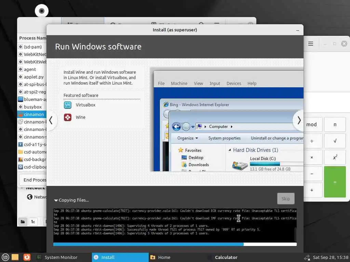Click the installer disc icon on desktop
Screen dimensions: 350x262
(x=42, y=11)
